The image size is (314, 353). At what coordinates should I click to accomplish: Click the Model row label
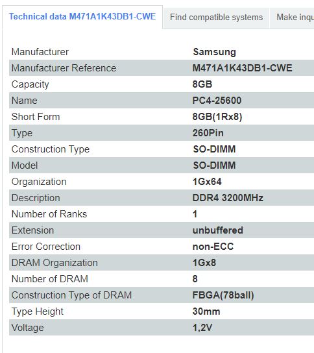pos(25,165)
